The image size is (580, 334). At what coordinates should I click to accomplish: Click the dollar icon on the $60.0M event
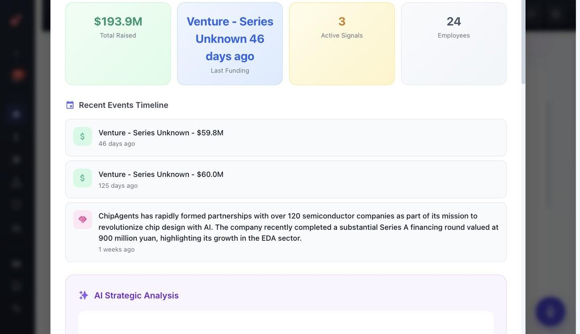[x=82, y=178]
